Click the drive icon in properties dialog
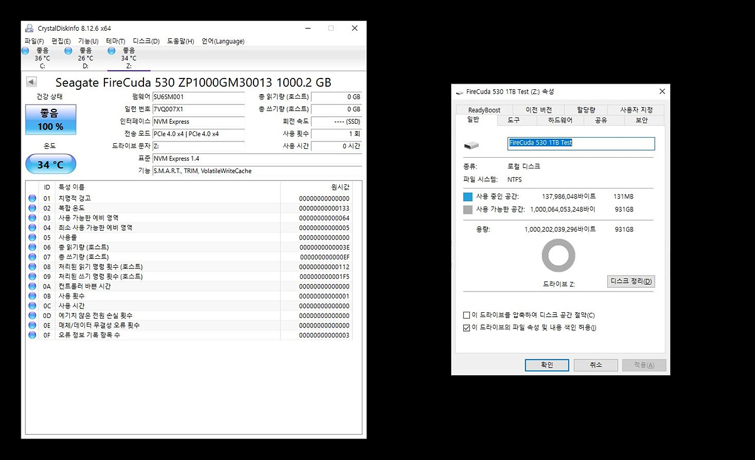This screenshot has width=755, height=460. click(x=471, y=145)
